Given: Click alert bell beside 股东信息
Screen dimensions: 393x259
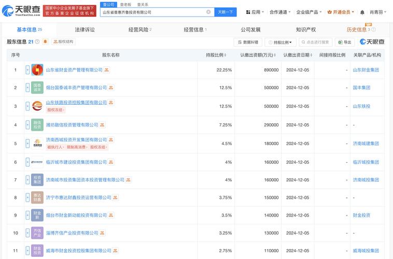Looking at the screenshot, I should click(x=45, y=41).
